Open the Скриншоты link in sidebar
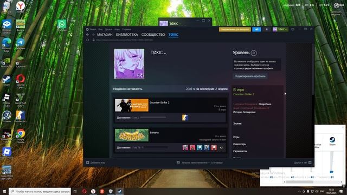This screenshot has height=195, width=347. (x=240, y=151)
